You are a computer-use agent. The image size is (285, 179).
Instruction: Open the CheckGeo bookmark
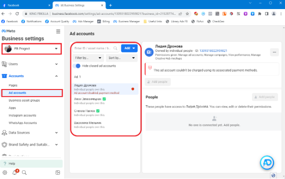[x=216, y=21]
